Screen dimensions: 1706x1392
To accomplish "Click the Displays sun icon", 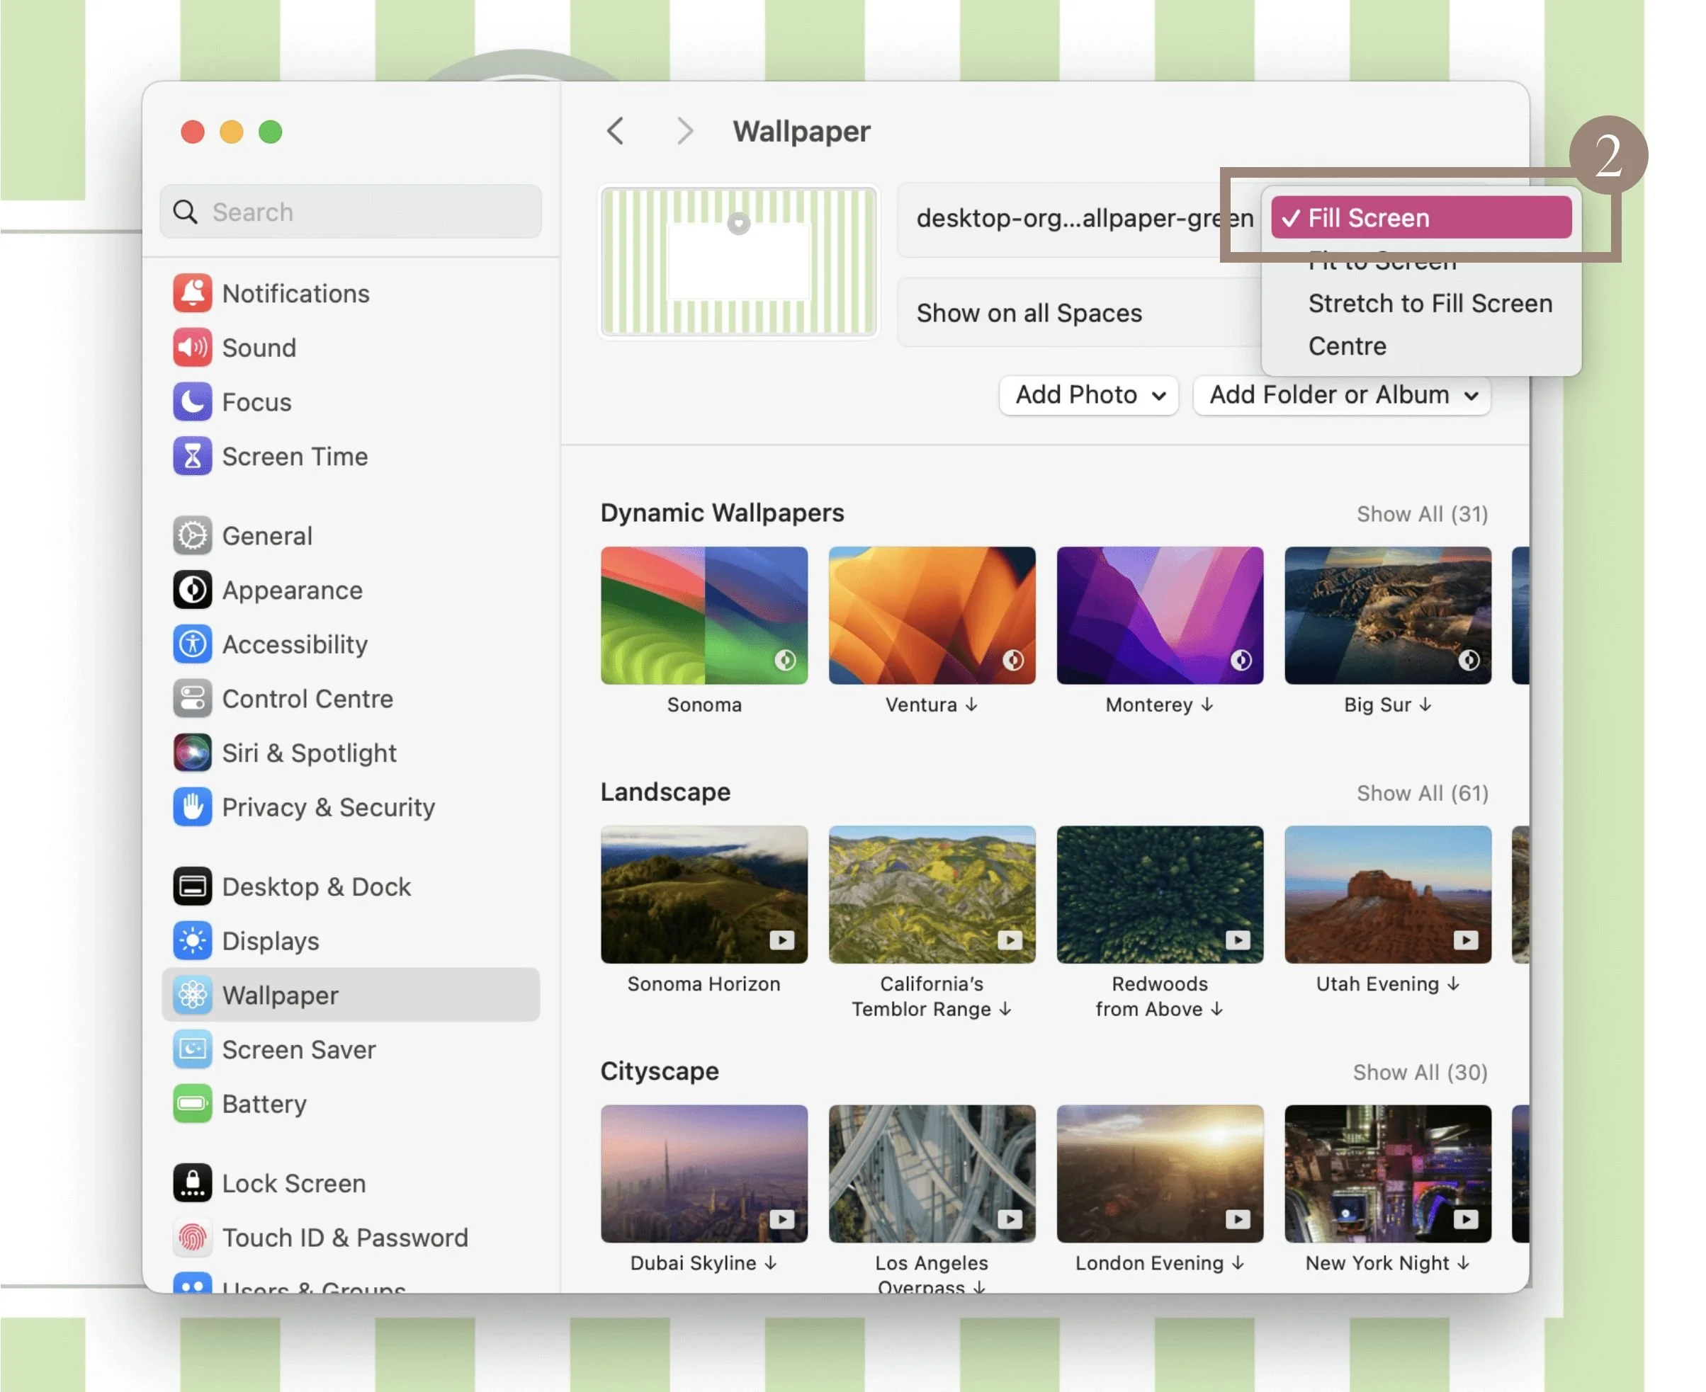I will click(192, 942).
